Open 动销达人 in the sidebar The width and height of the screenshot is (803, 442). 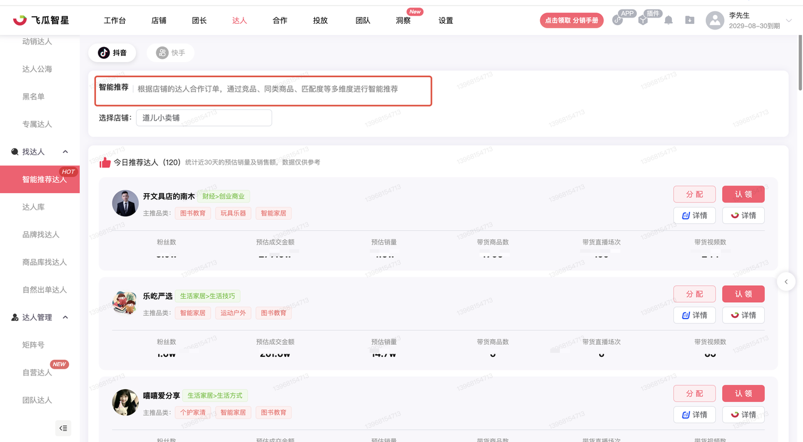click(x=37, y=41)
